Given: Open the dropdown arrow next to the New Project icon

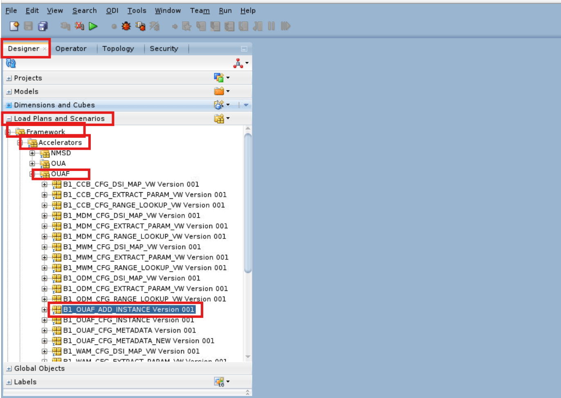Looking at the screenshot, I should (227, 77).
